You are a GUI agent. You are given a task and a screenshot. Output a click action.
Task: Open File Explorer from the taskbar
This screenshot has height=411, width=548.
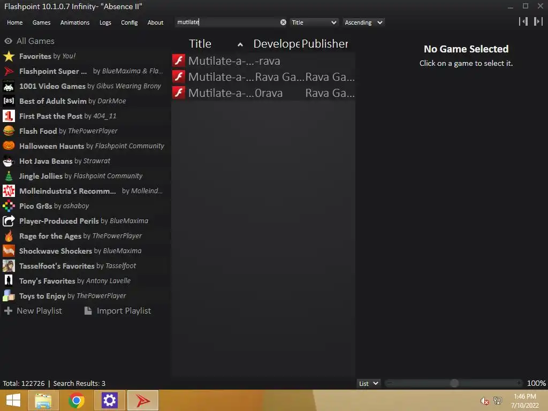[x=43, y=400]
